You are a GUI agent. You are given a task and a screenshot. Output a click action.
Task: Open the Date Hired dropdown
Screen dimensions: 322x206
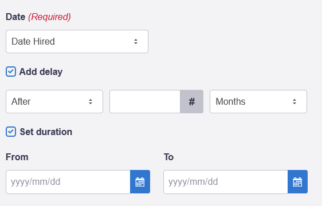[x=77, y=41]
